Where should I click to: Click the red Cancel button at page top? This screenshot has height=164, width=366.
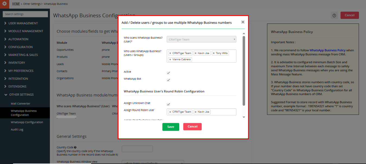pyautogui.click(x=350, y=15)
